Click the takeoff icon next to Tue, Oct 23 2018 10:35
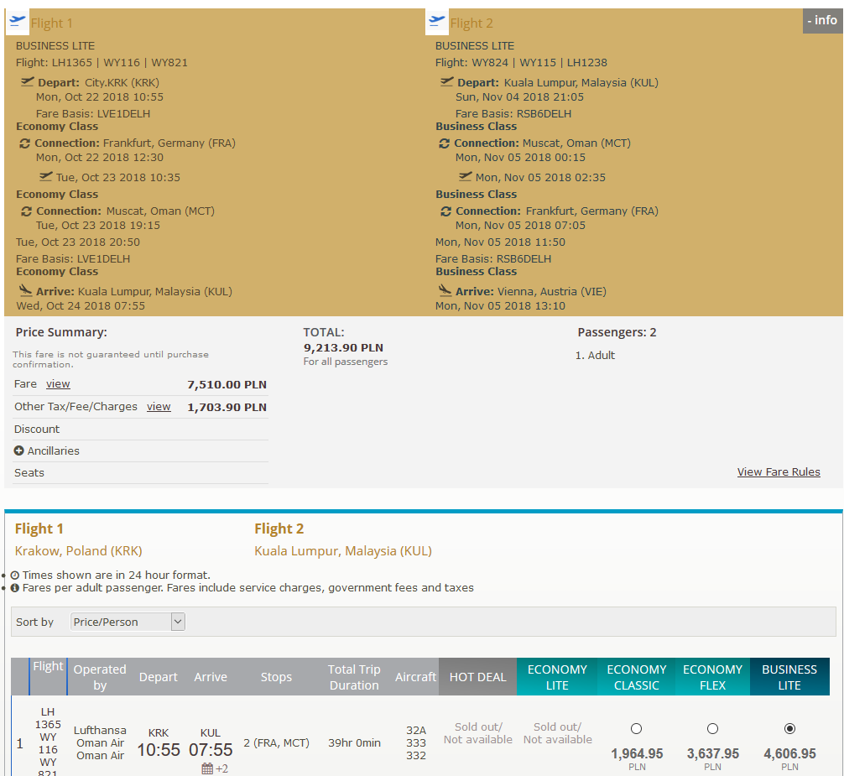This screenshot has height=776, width=844. click(x=46, y=176)
